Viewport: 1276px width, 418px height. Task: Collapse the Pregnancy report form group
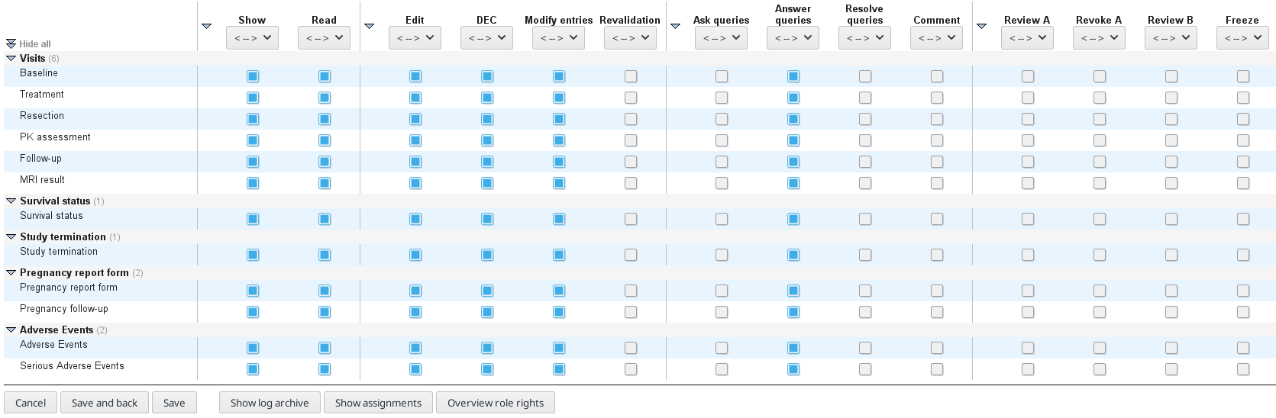(11, 272)
